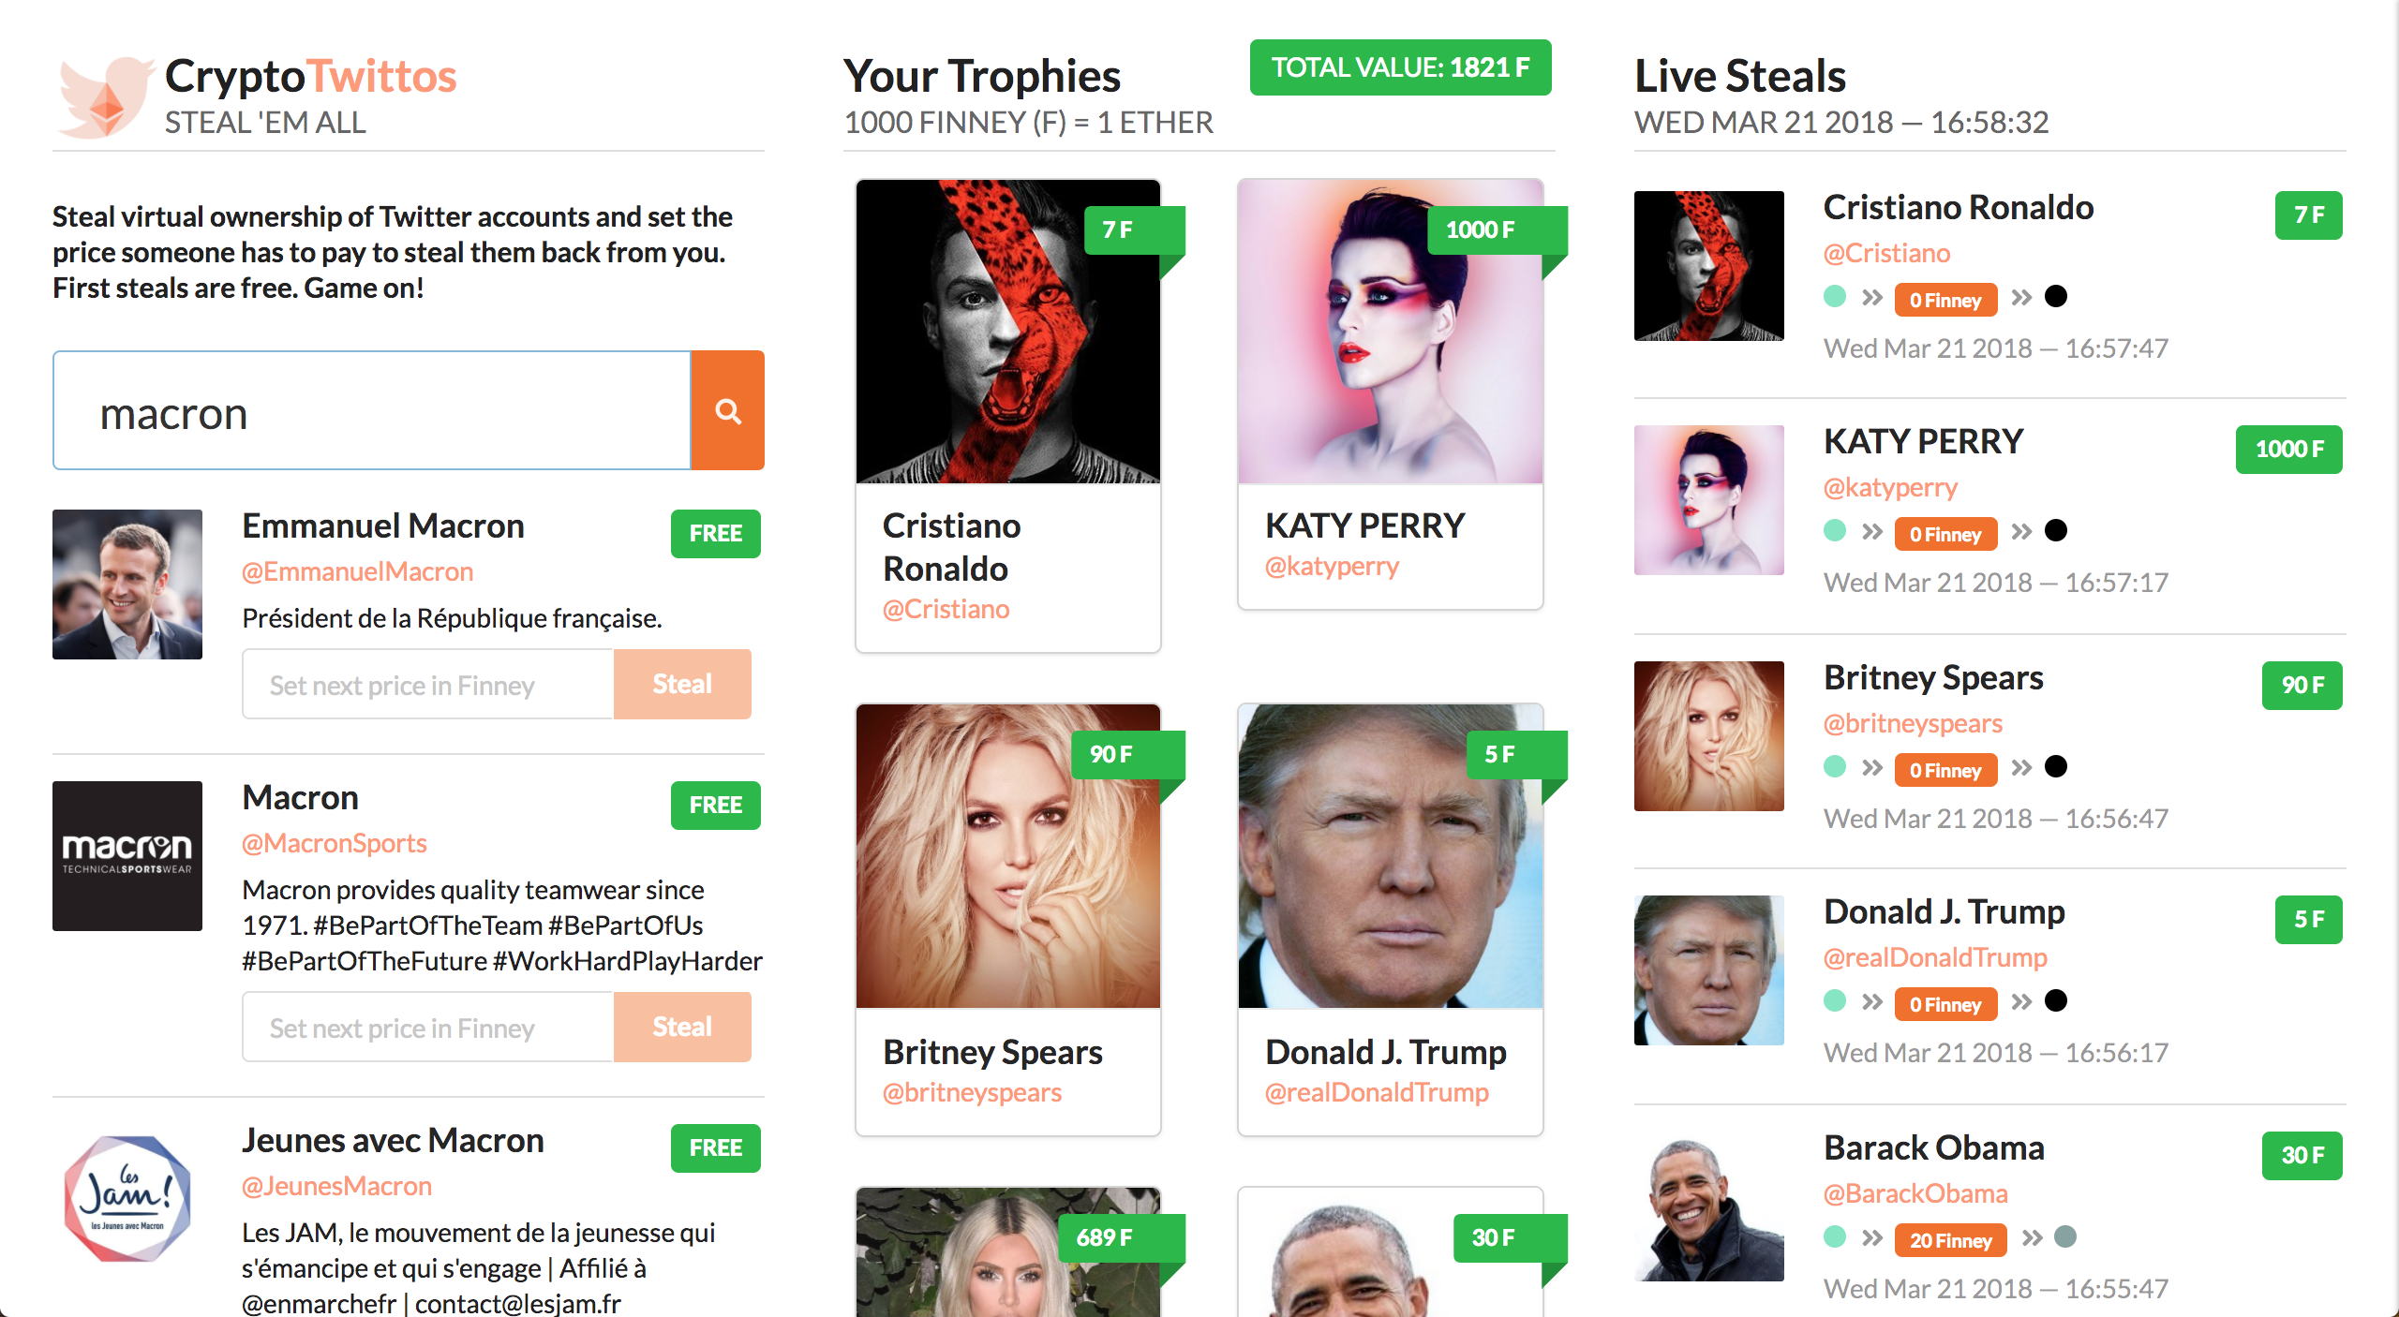Viewport: 2399px width, 1317px height.
Task: Open the Britney Spears trophy card photo
Action: (x=1008, y=856)
